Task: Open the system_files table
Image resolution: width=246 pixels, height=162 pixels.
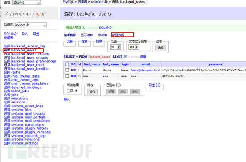Action: tap(21, 110)
